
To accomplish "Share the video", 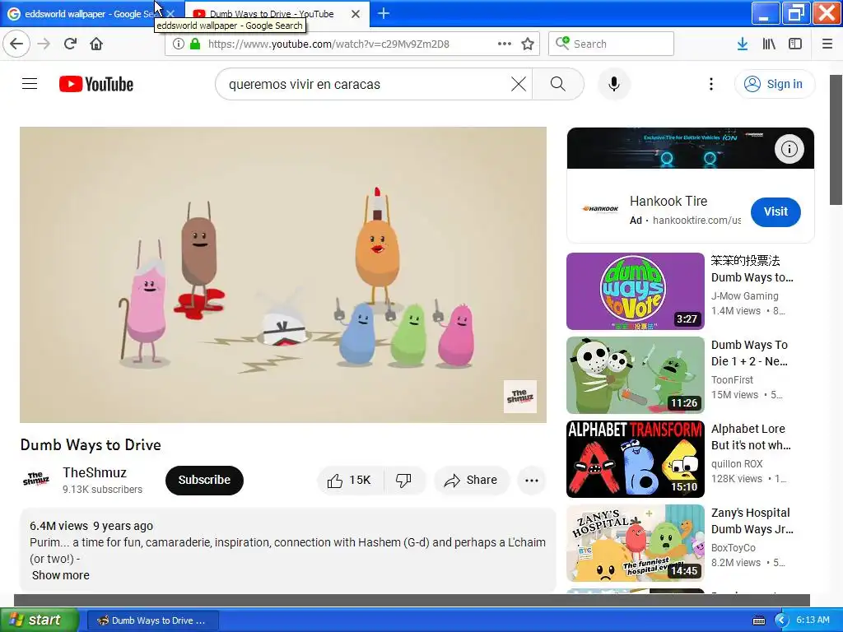I will [x=471, y=480].
